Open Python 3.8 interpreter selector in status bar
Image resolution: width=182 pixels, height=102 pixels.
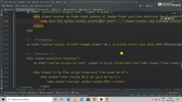167,95
